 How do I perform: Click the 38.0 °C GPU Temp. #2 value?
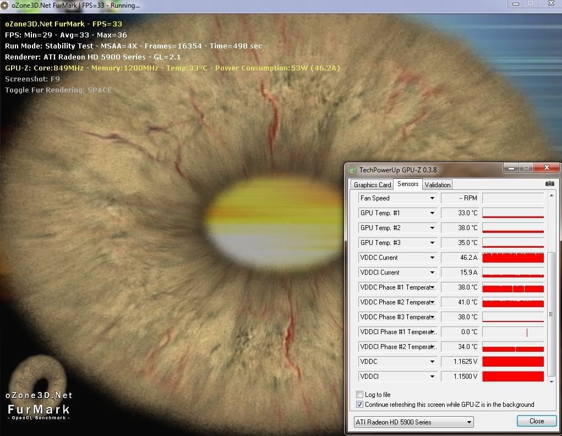[x=460, y=228]
